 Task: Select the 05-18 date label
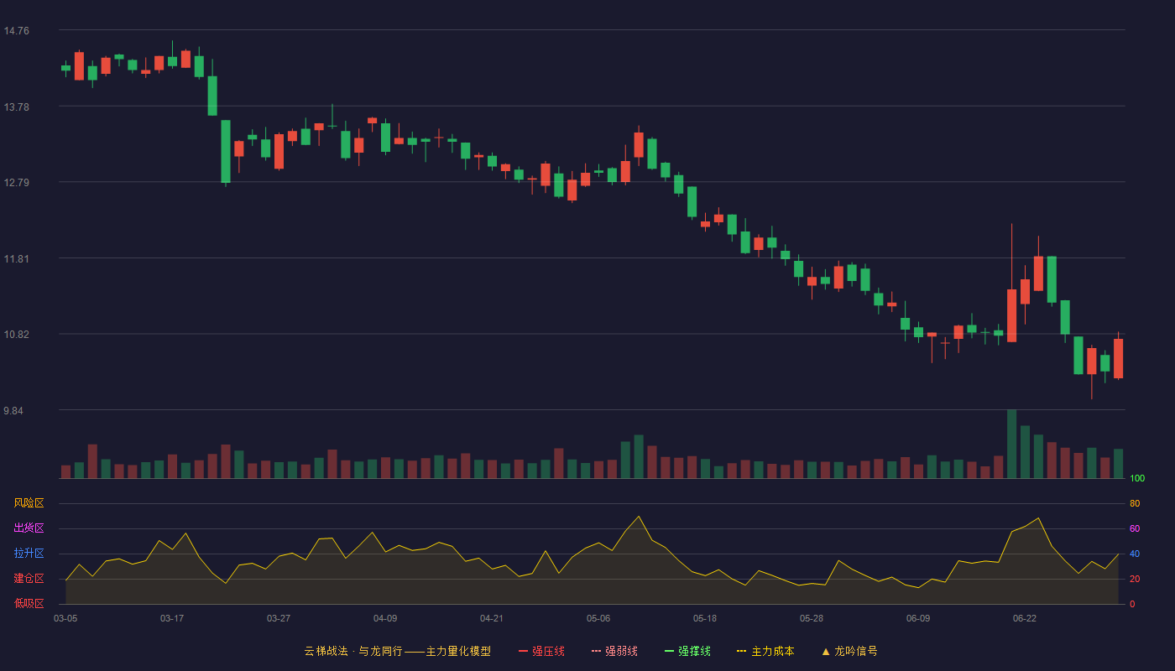705,618
